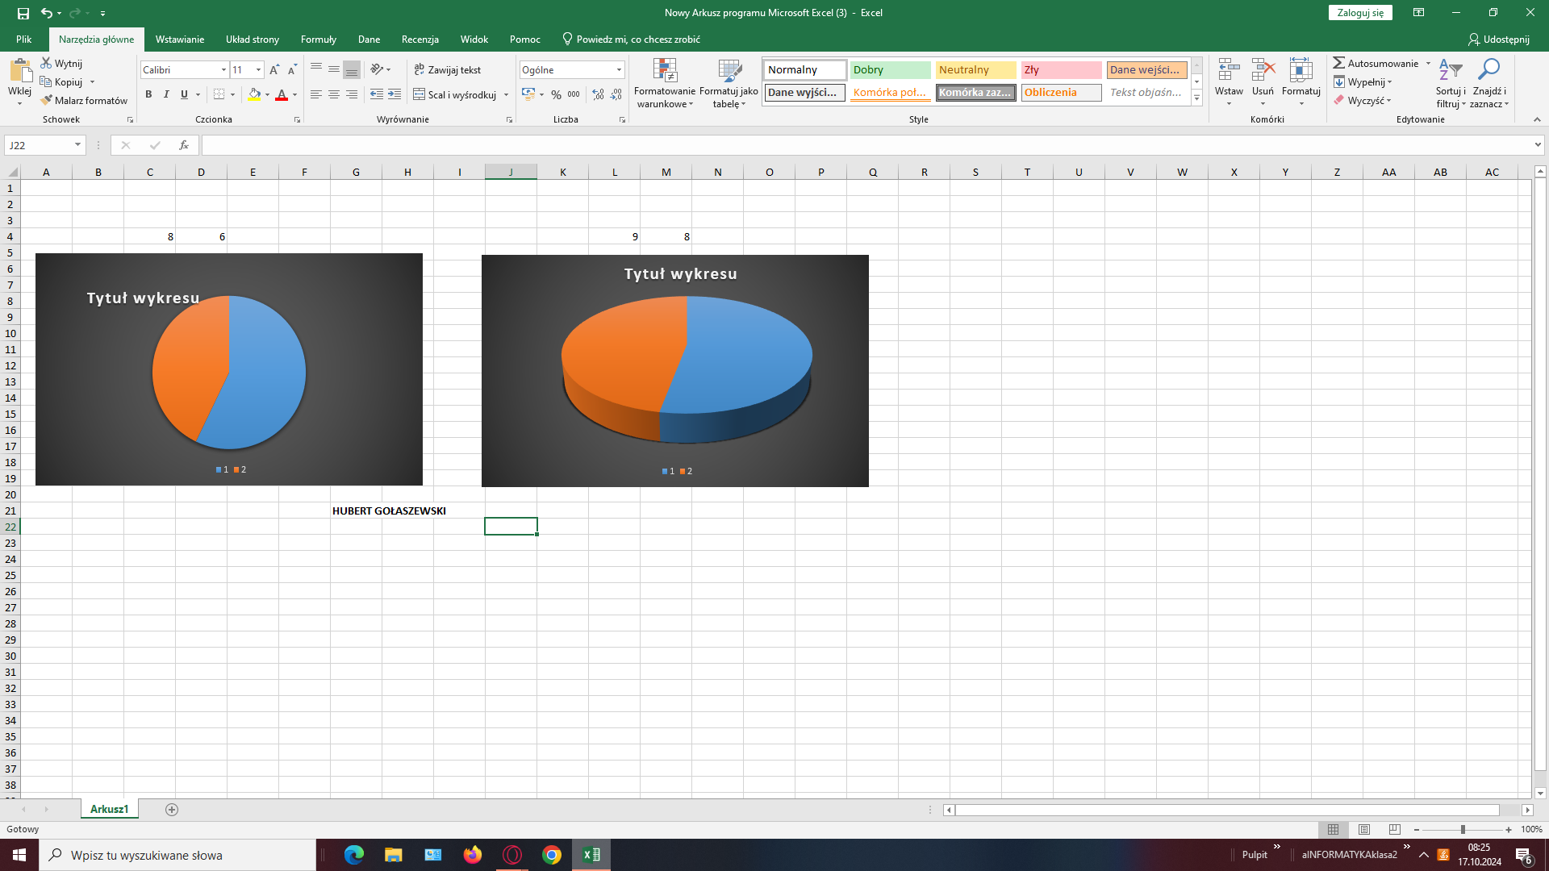
Task: Toggle Wrap Text (Zawijaj tekst)
Action: pyautogui.click(x=448, y=70)
